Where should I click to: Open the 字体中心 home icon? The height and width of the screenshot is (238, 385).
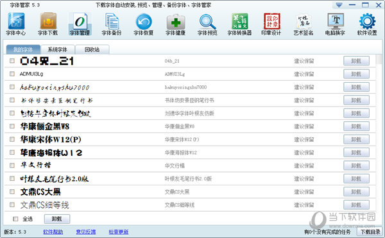16,24
